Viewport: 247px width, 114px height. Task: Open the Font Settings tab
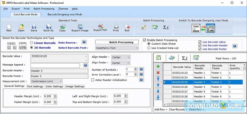coord(35,86)
